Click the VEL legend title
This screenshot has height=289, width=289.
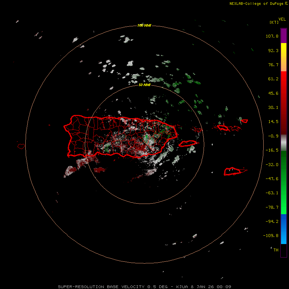click(282, 19)
